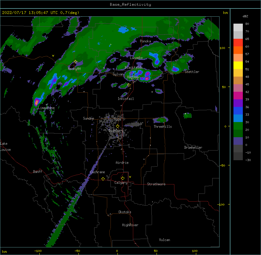Viewport: 261px width, 255px height.
Task: Click the Didsbury label
Action: pyautogui.click(x=116, y=131)
